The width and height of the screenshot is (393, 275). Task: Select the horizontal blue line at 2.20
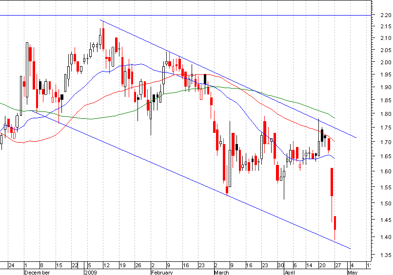tap(185, 15)
